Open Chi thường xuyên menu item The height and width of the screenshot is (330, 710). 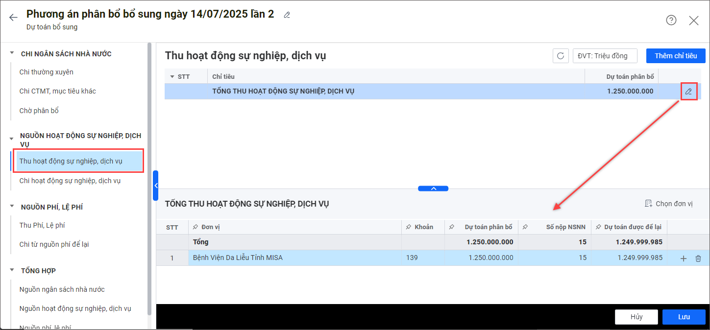pos(47,72)
